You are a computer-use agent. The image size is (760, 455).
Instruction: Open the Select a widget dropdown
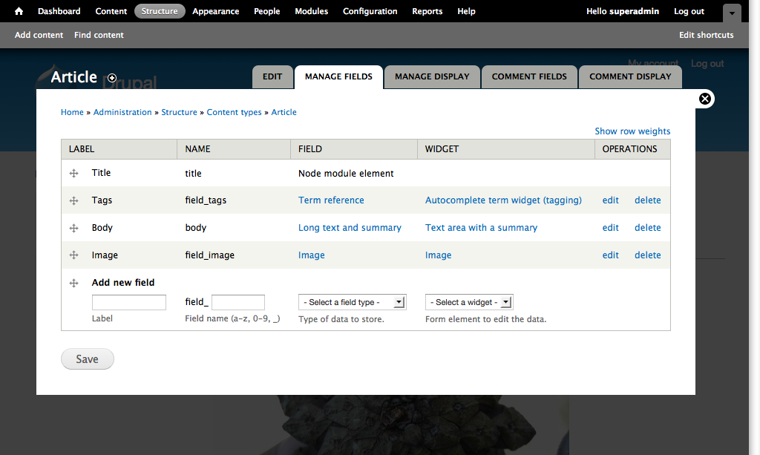tap(469, 302)
